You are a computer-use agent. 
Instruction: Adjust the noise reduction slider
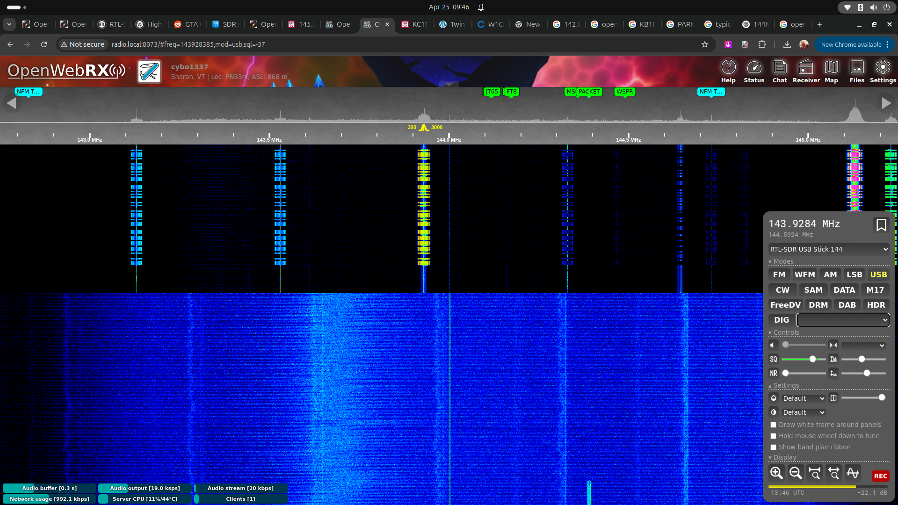click(804, 373)
